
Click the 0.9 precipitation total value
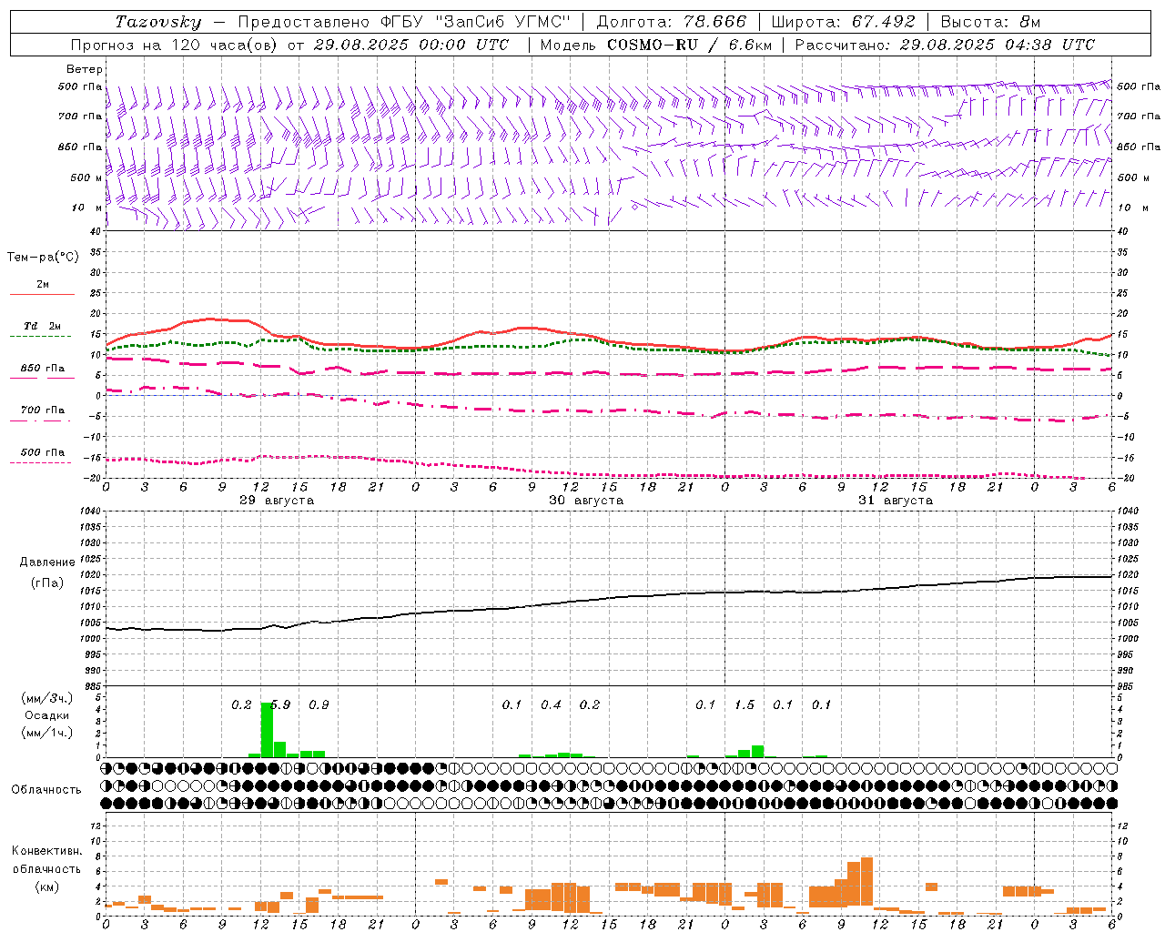(319, 705)
